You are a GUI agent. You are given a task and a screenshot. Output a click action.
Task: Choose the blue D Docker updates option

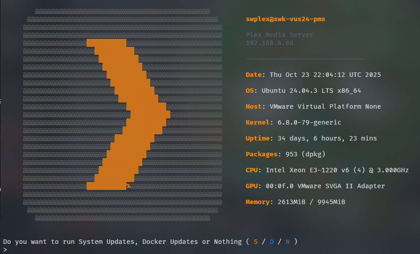point(271,242)
